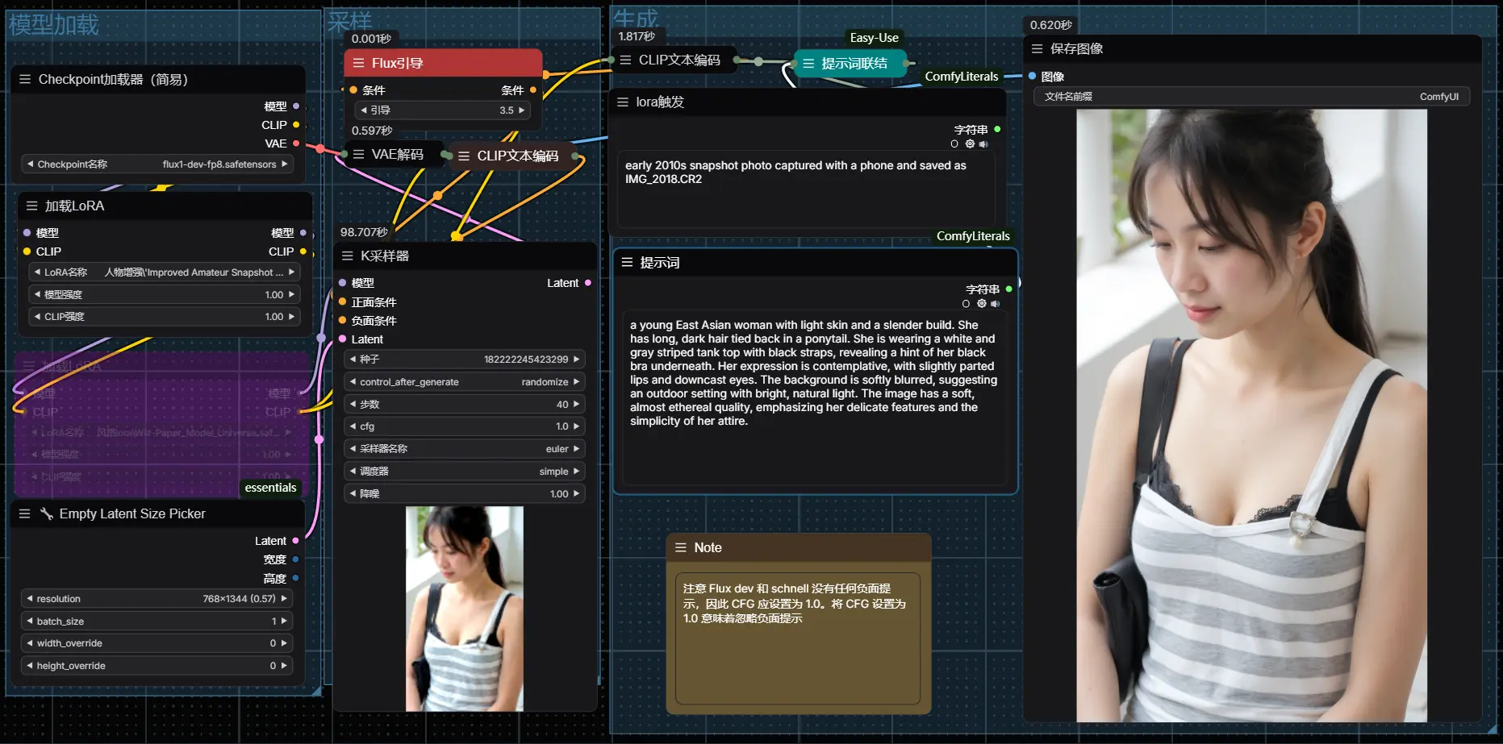Increase the 步数 value with the right arrow
This screenshot has height=744, width=1503.
576,404
